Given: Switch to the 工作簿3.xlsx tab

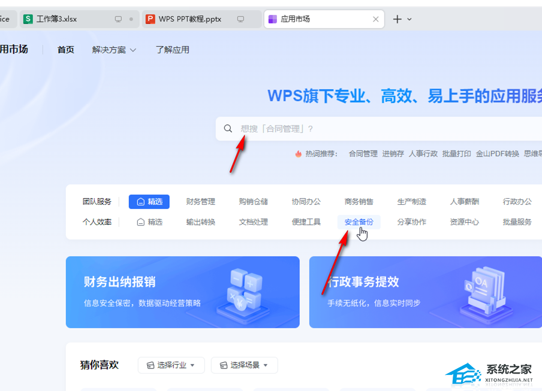Looking at the screenshot, I should tap(79, 19).
